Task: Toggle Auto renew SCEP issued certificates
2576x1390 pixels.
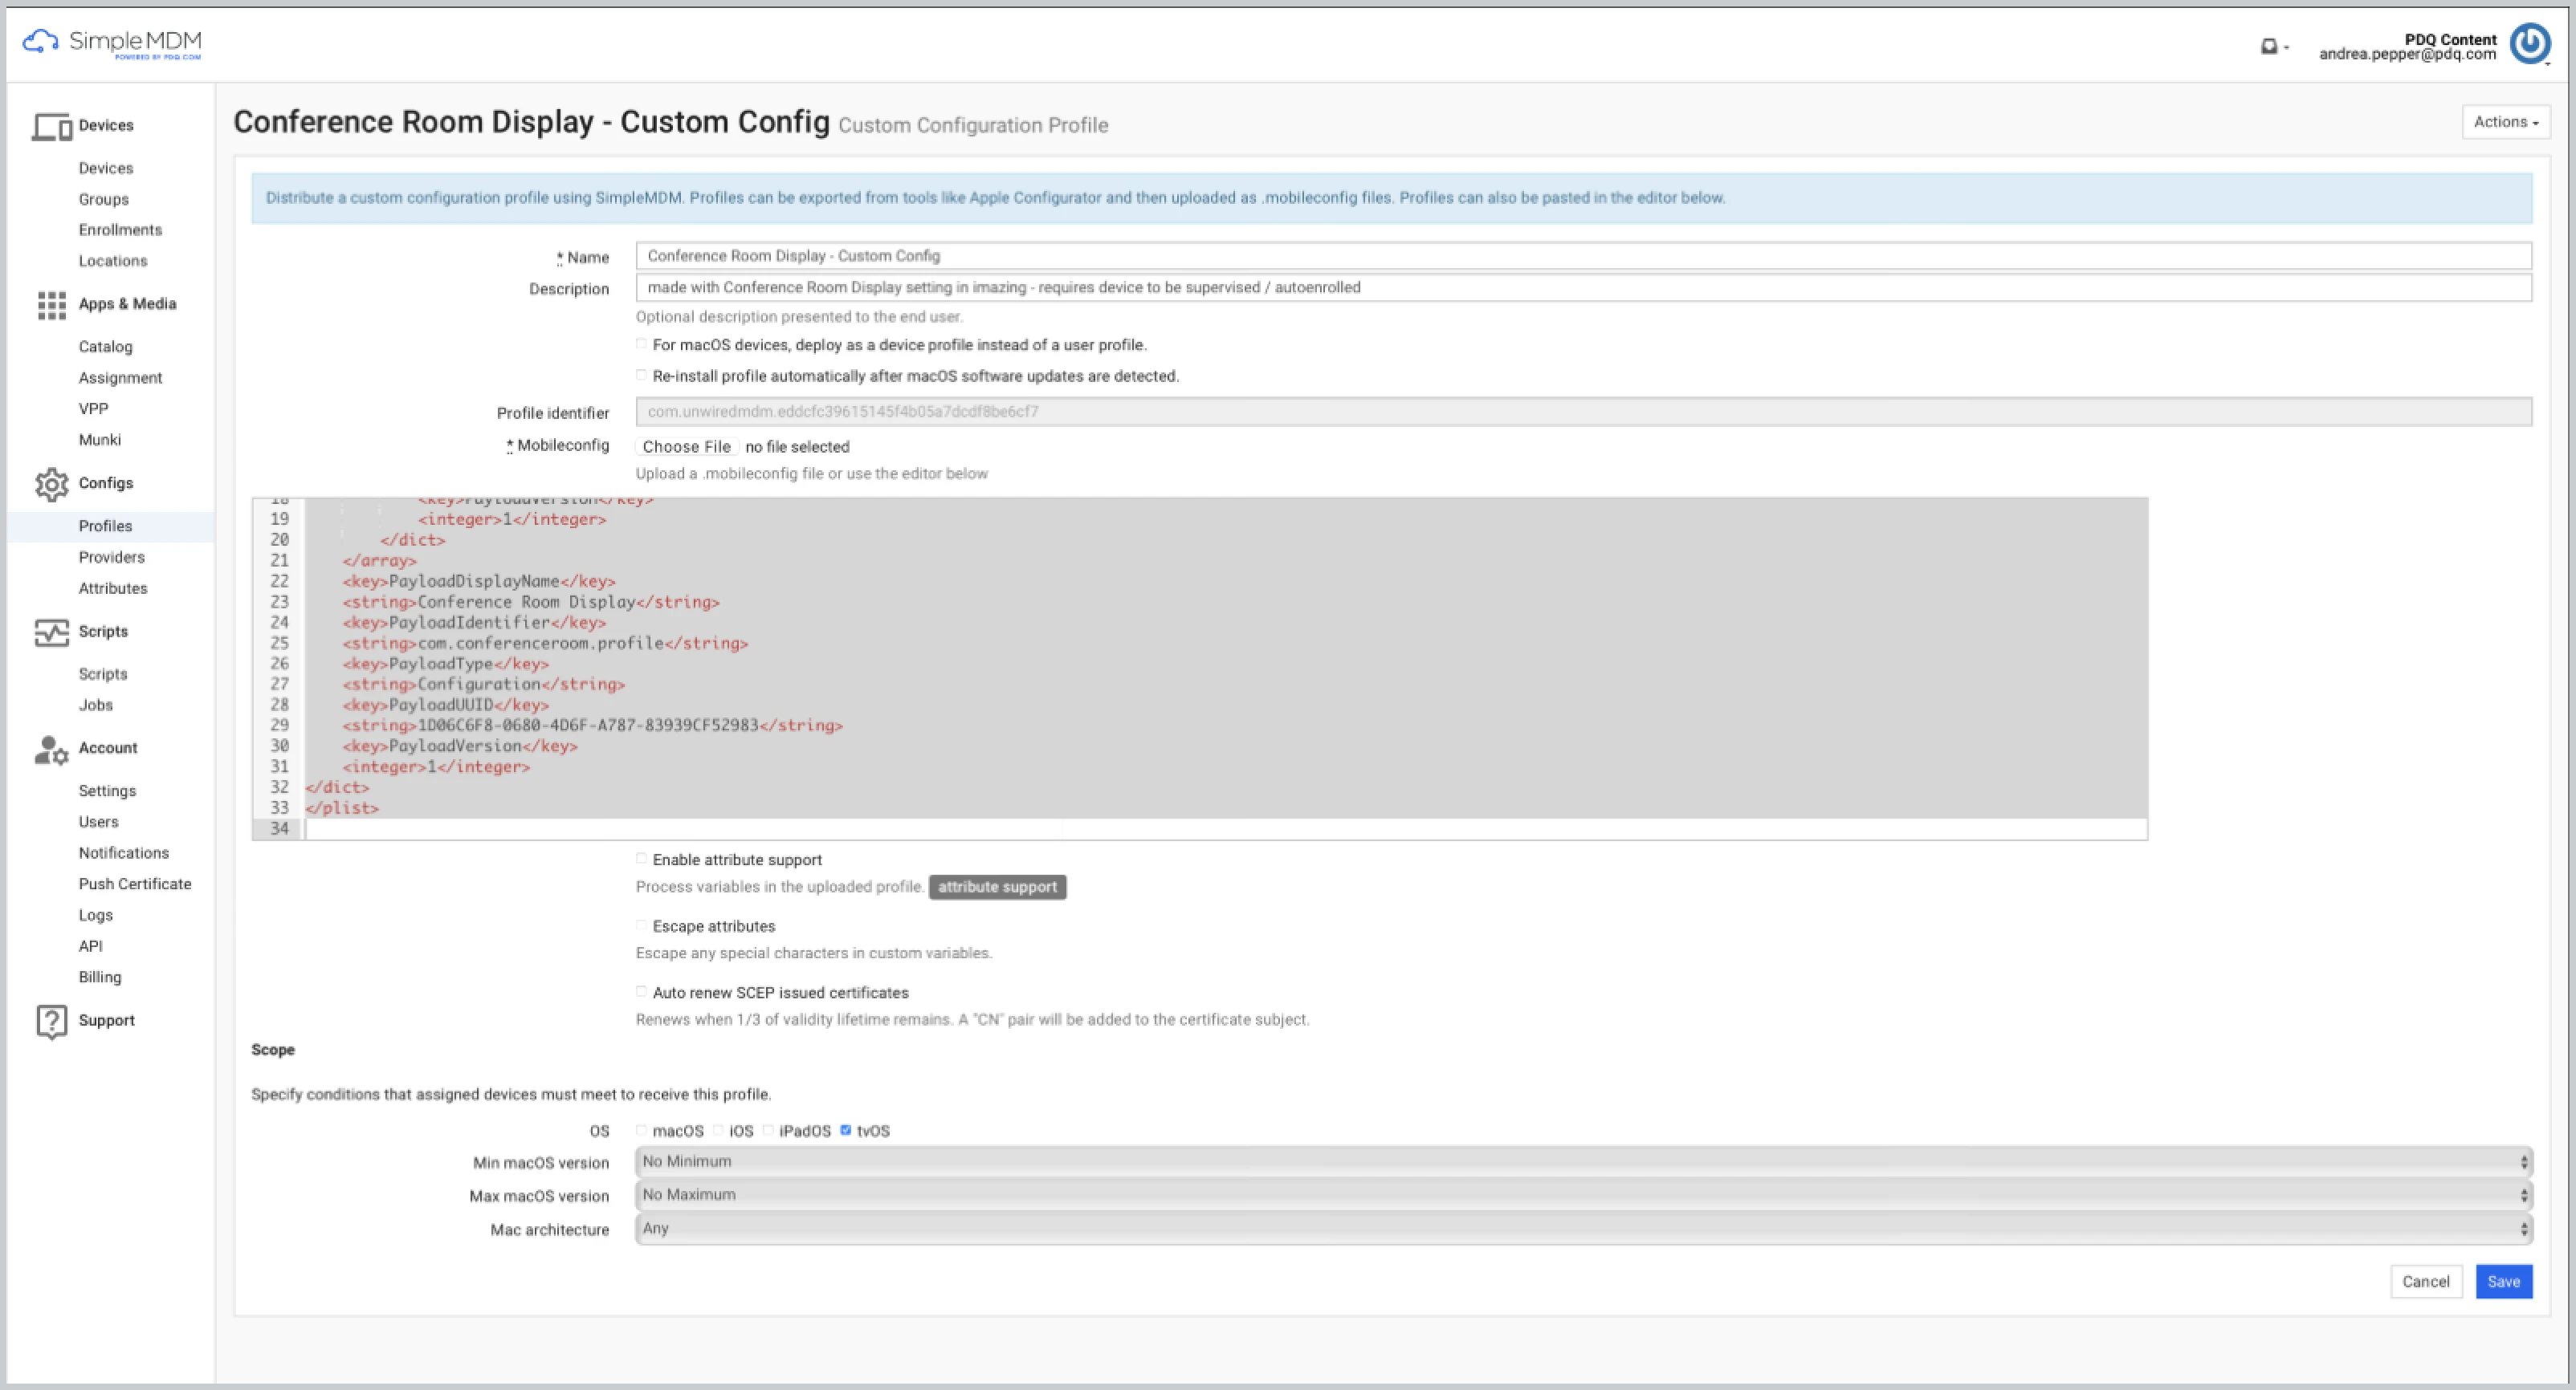Action: point(644,991)
